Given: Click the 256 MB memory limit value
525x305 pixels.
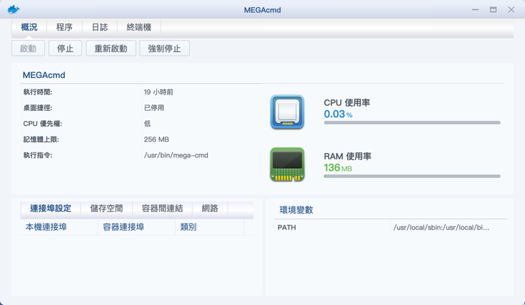Looking at the screenshot, I should pyautogui.click(x=156, y=139).
